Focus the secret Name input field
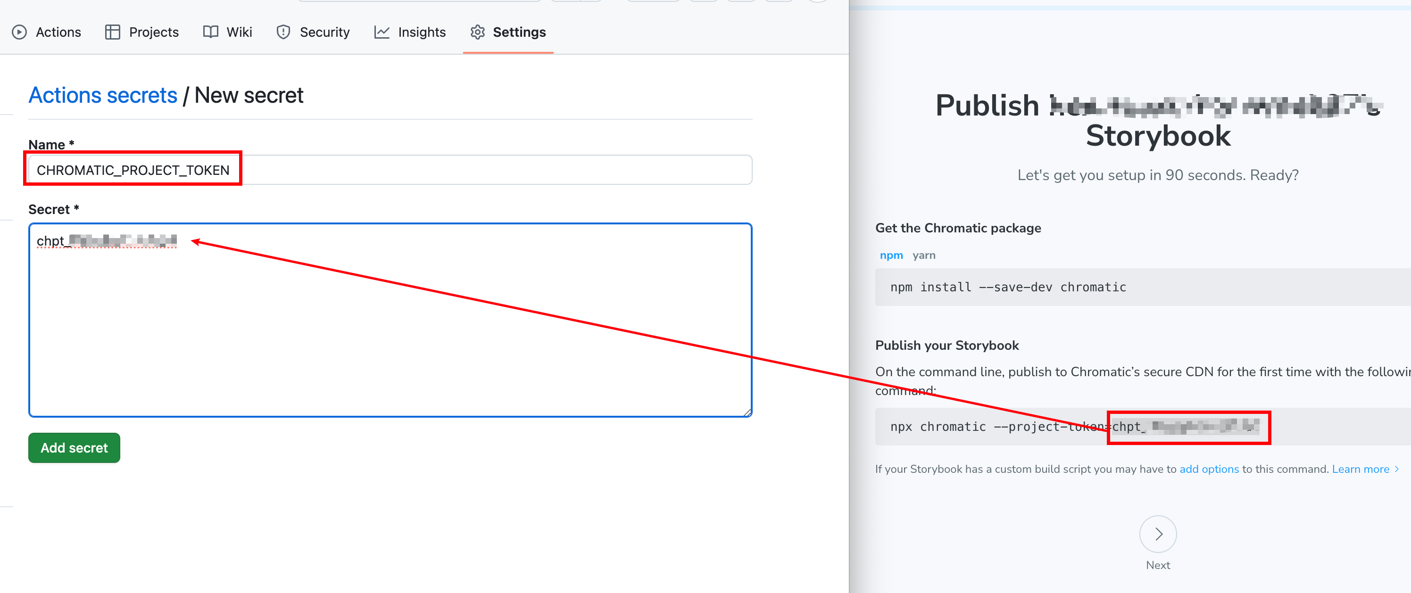 [390, 170]
